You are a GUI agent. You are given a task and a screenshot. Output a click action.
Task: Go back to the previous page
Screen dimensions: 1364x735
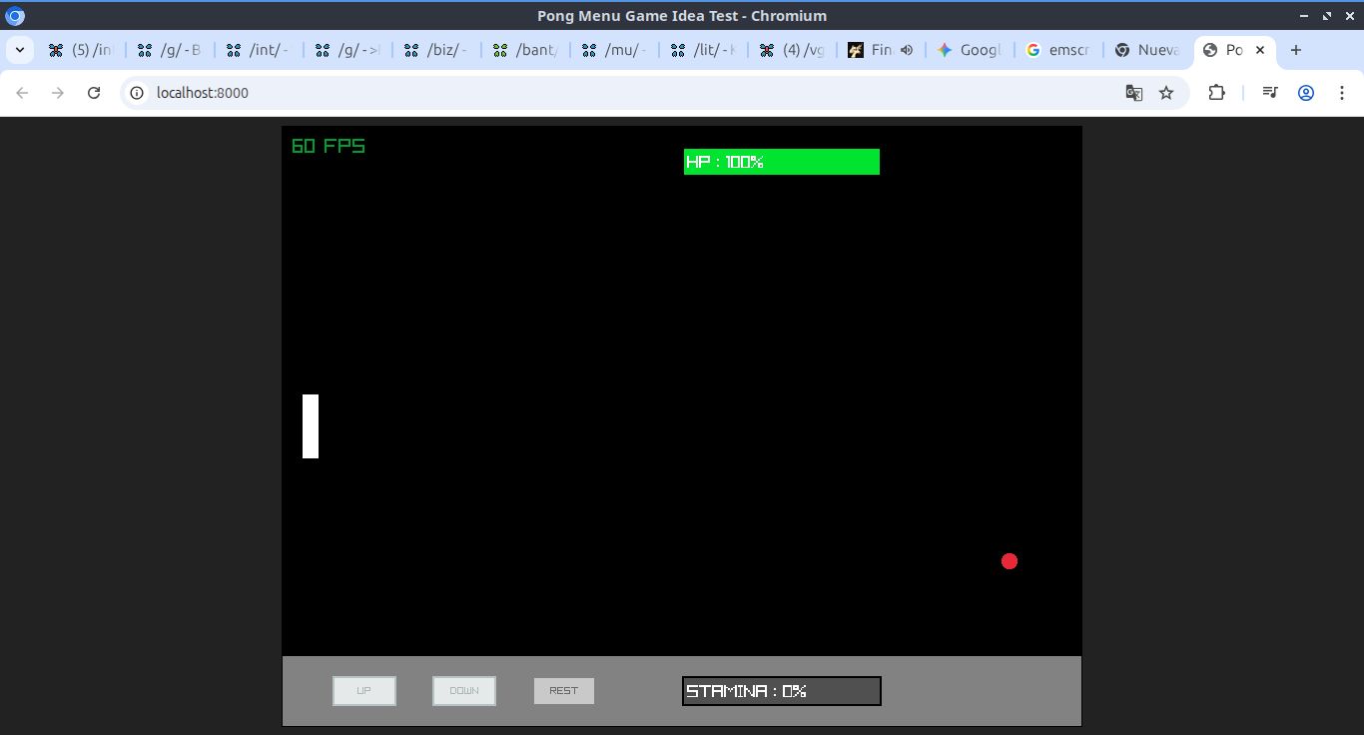pyautogui.click(x=22, y=93)
